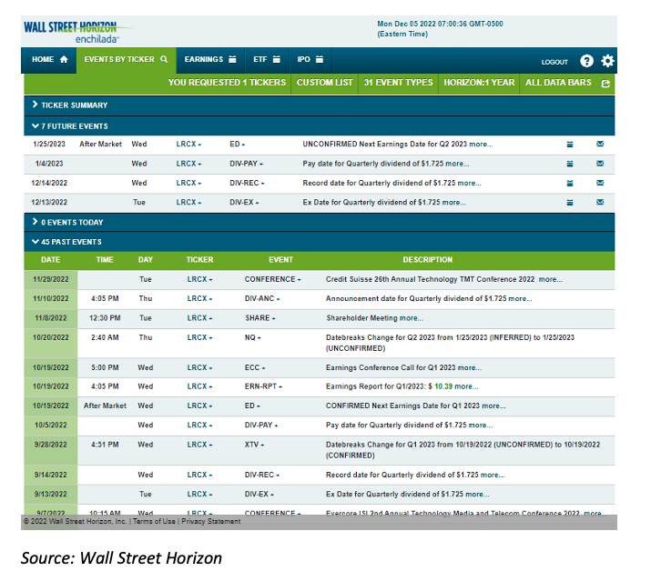661x581 pixels.
Task: Open 31 Event Types filter
Action: (x=398, y=83)
